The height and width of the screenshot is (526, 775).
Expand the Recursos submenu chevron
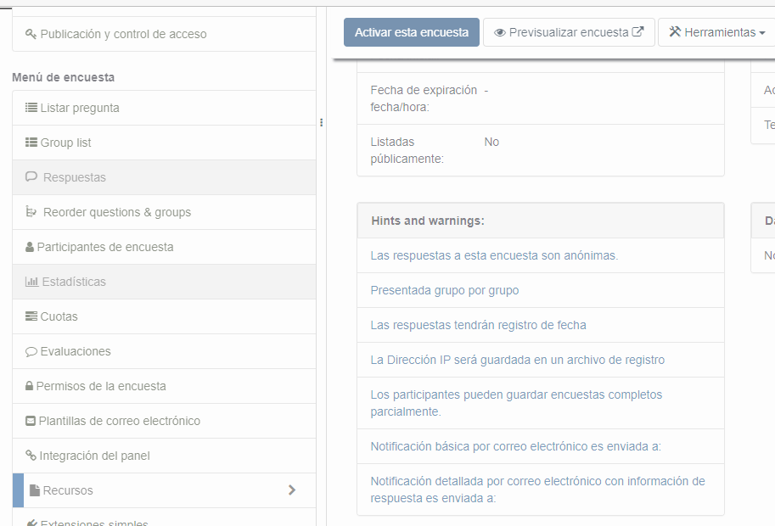[x=292, y=490]
